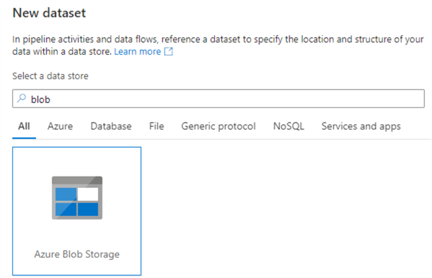Switch to the Database tab

tap(111, 126)
